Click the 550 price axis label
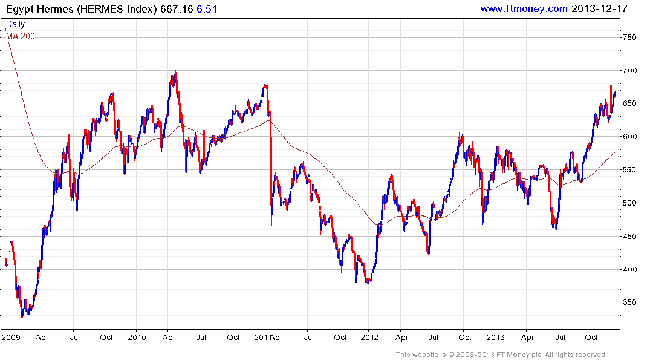Viewport: 650px width, 363px height. (629, 169)
